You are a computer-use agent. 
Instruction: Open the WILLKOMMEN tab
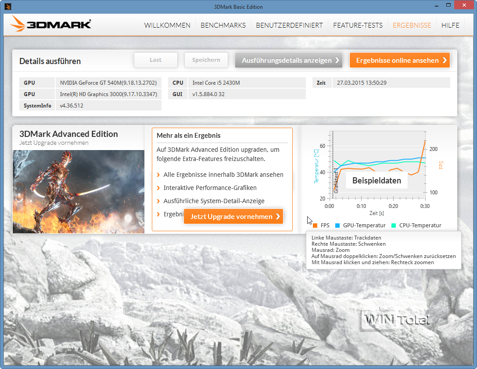167,25
